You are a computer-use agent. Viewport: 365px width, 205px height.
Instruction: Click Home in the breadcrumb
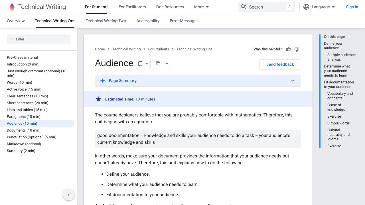coord(100,49)
